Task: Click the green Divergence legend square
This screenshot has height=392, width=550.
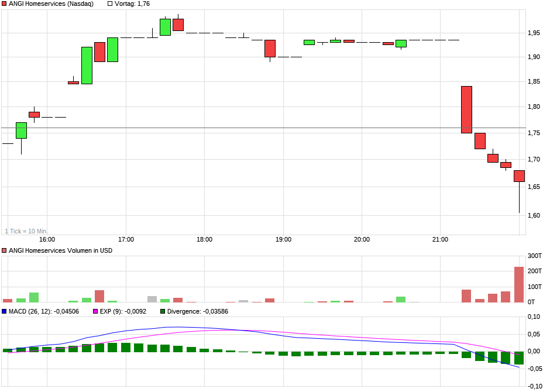Action: pos(164,311)
